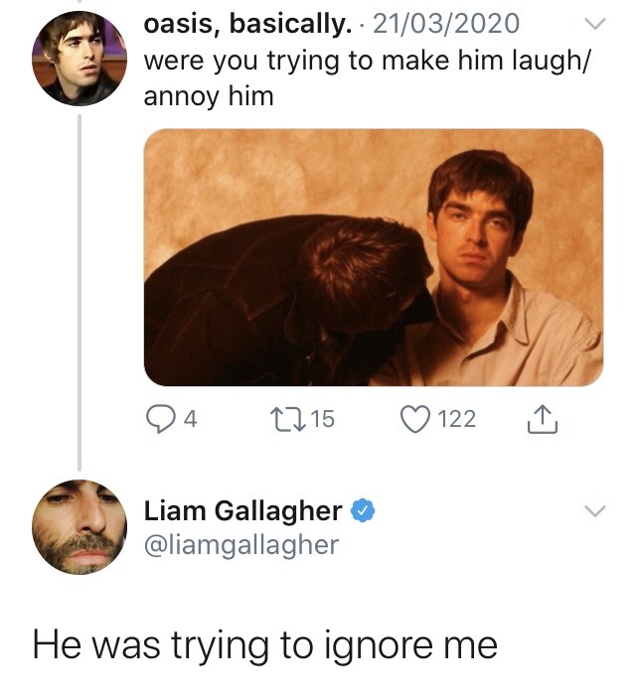
Task: Open the attached photo in tweet
Action: (374, 257)
